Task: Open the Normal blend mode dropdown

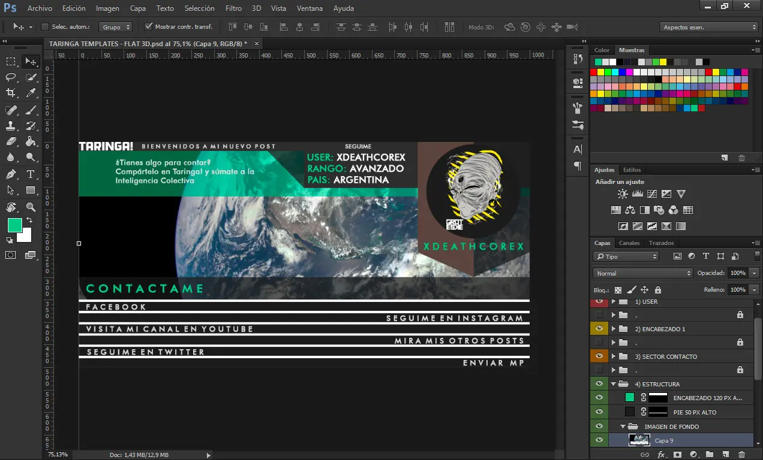Action: pyautogui.click(x=642, y=273)
